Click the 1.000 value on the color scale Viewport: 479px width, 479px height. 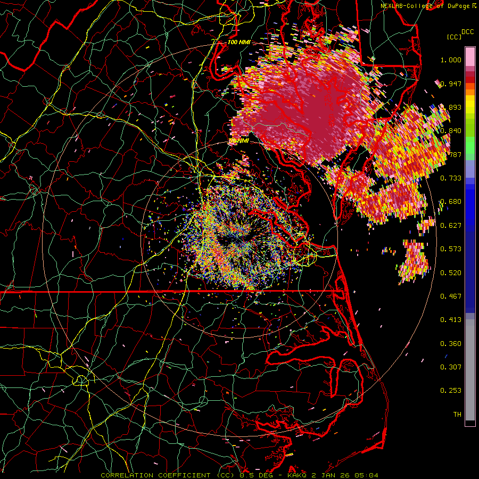(451, 60)
